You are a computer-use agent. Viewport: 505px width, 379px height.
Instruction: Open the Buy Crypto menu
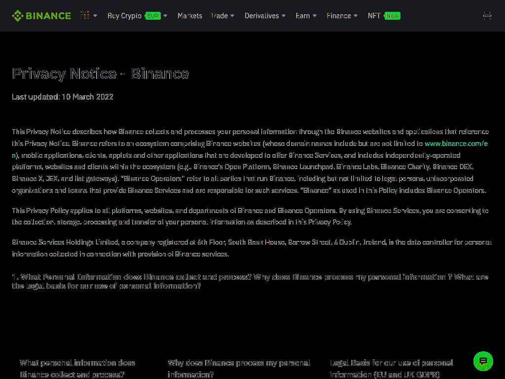(124, 15)
